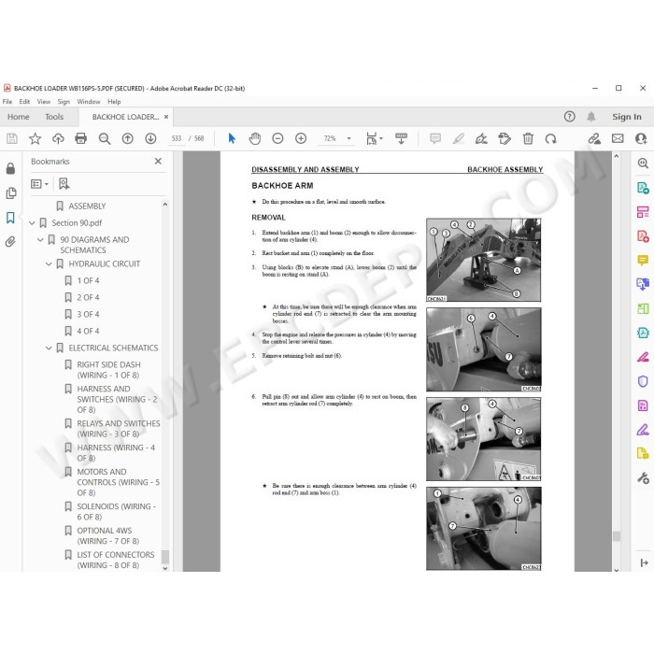Click the document vertical scrollbar thumb
The height and width of the screenshot is (654, 654).
point(617,536)
